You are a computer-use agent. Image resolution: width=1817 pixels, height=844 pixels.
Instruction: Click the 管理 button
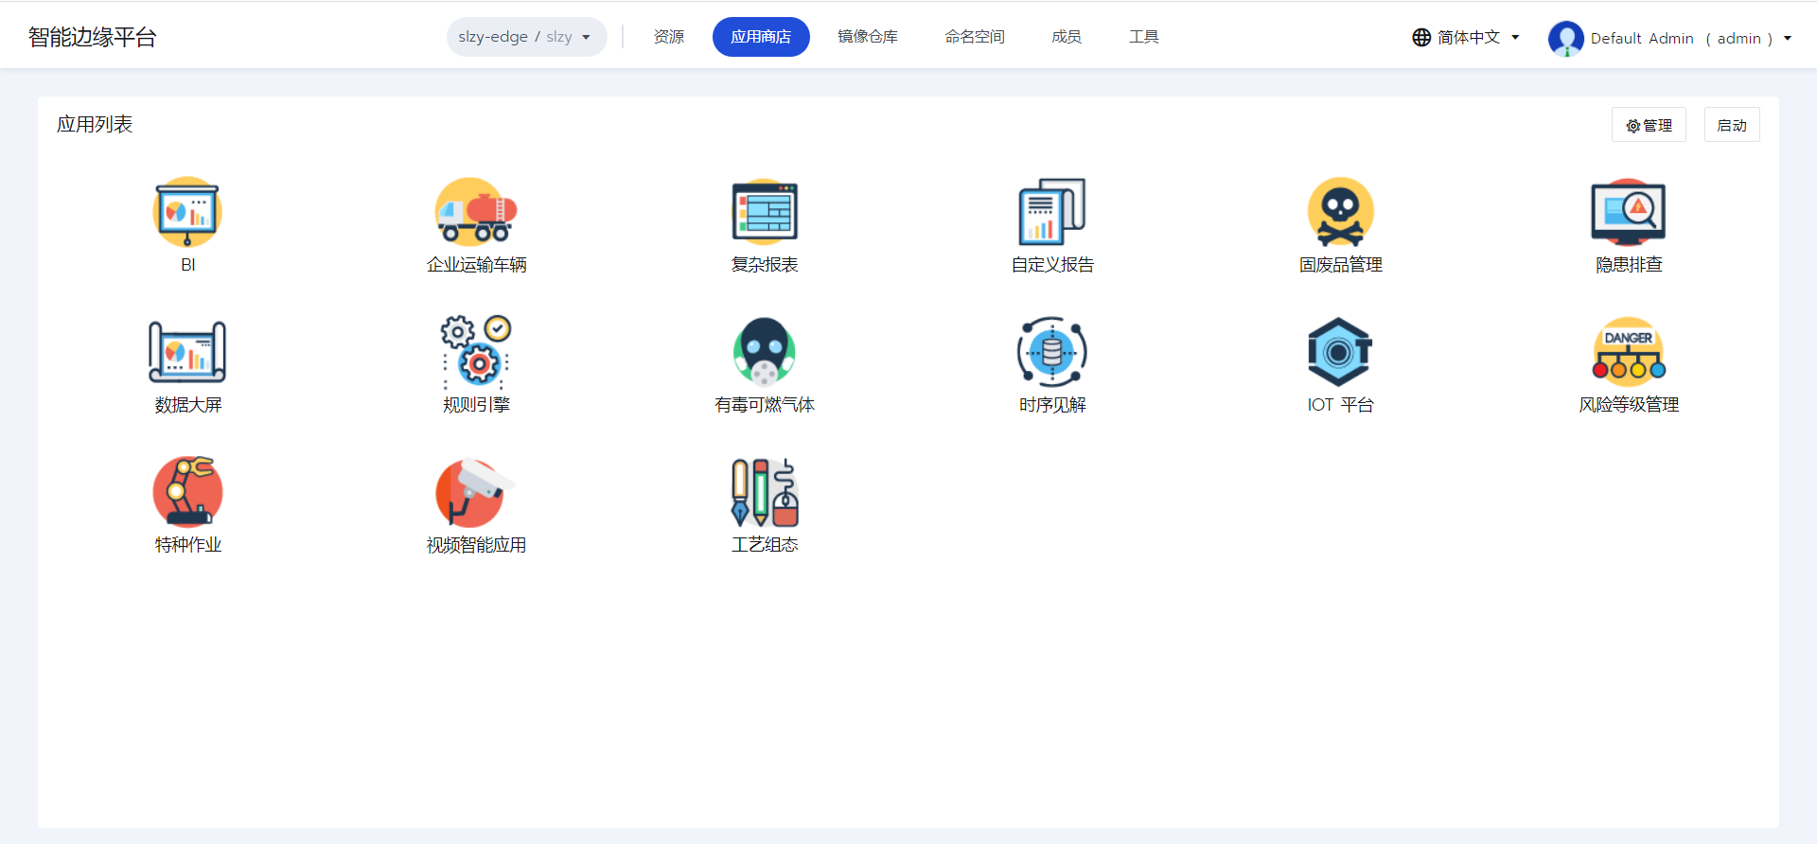click(x=1649, y=125)
